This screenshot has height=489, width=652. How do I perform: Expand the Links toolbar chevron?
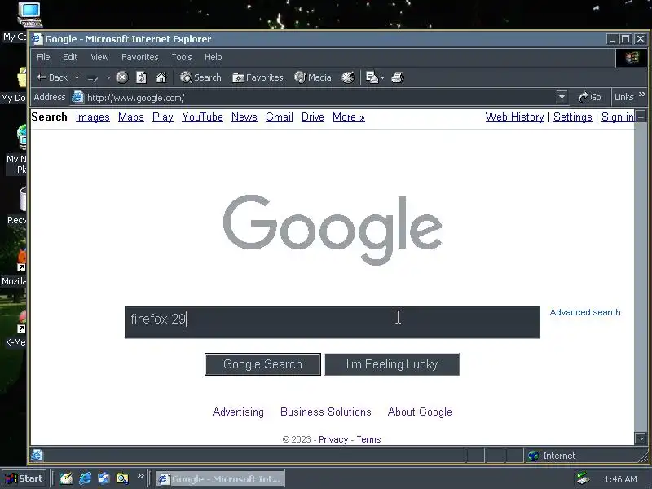(x=642, y=95)
